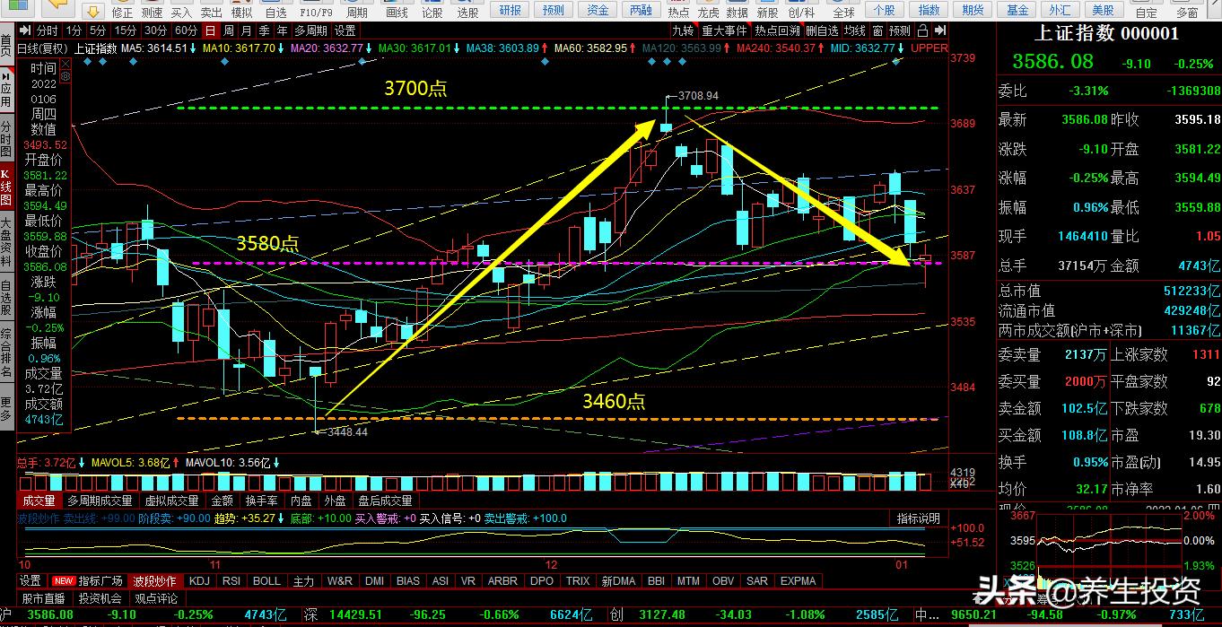Click the 两融 margin trading button

click(x=641, y=10)
